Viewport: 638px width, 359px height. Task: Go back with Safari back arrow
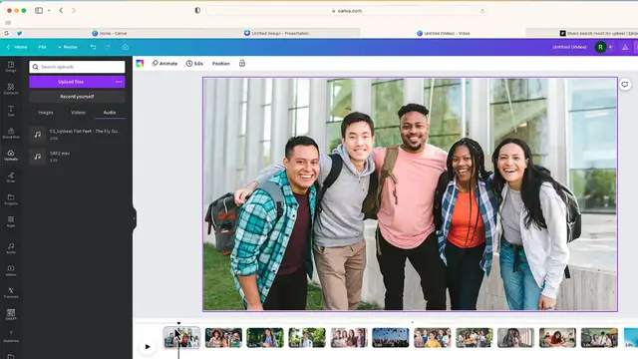coord(61,11)
